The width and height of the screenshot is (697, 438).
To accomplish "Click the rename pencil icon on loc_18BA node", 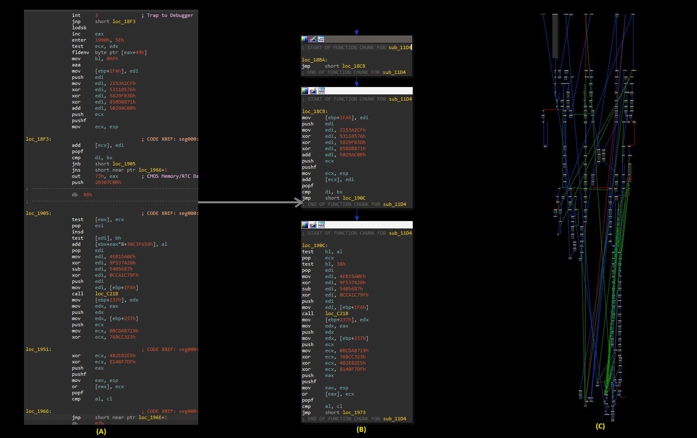I will (313, 39).
